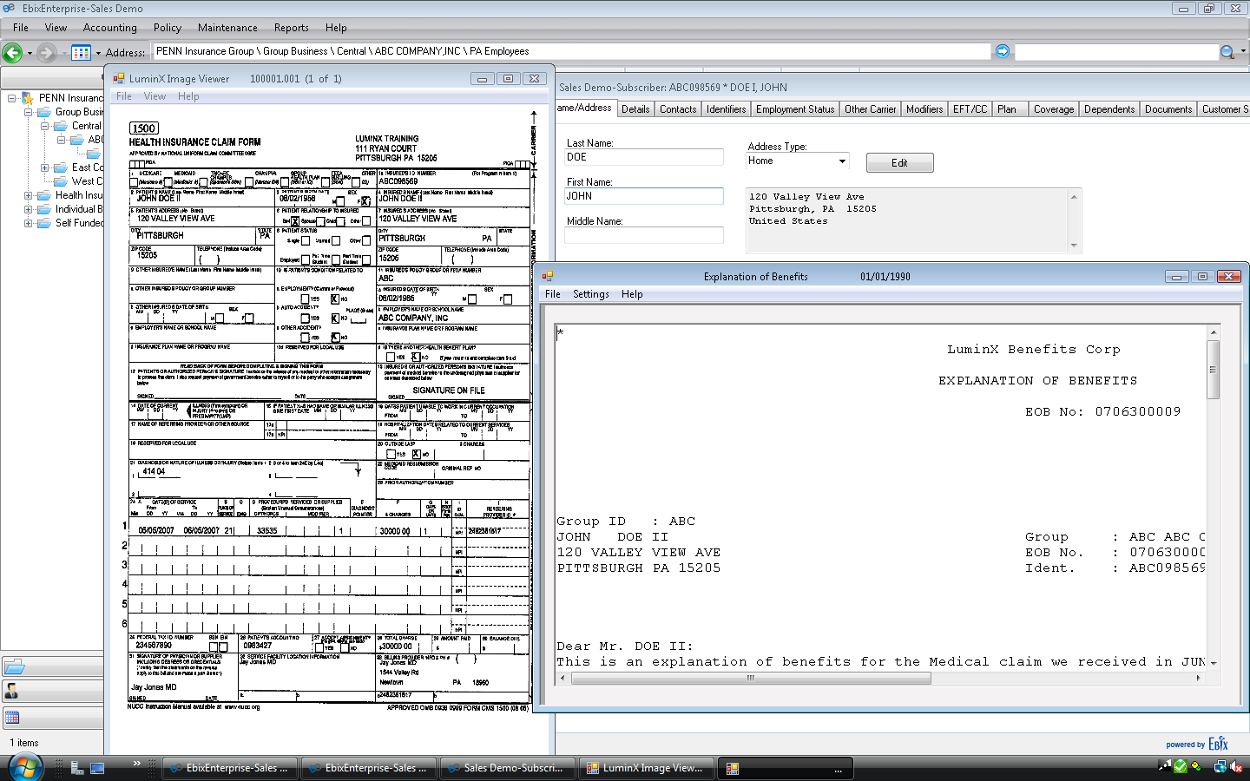The height and width of the screenshot is (781, 1250).
Task: Click the Last Name field containing DOE
Action: coord(644,157)
